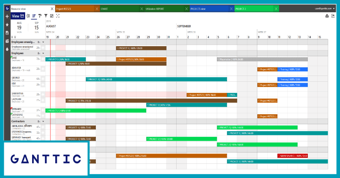Open the AUG 19 start date picker
The image size is (340, 178).
[x=19, y=27]
